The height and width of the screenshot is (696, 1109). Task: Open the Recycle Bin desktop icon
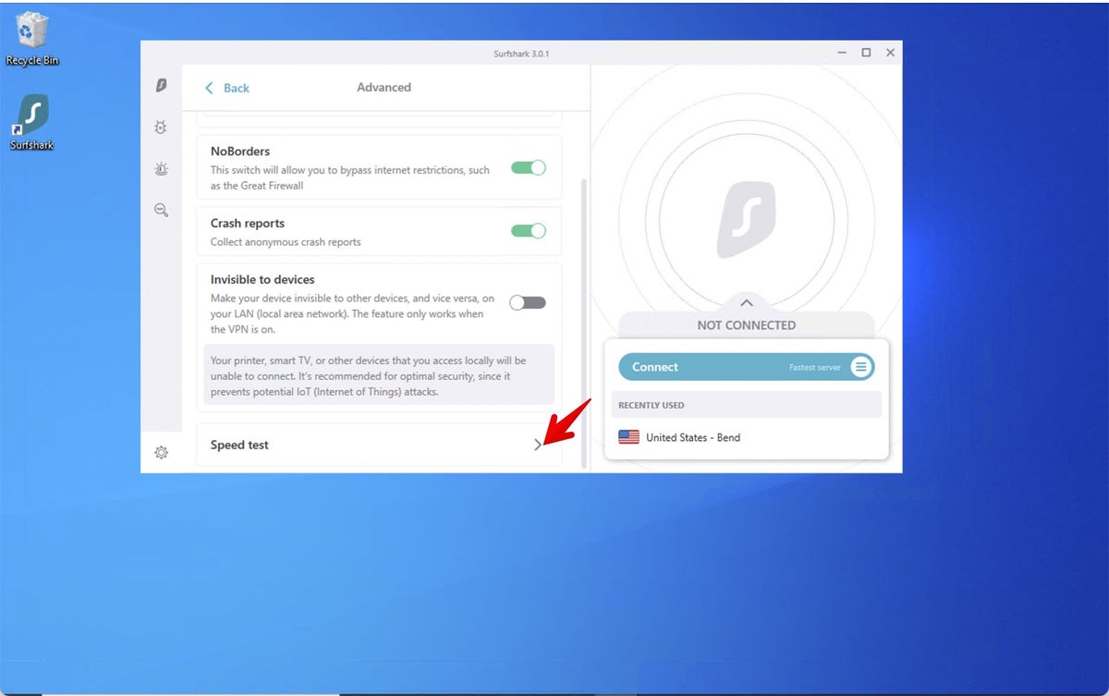coord(32,39)
